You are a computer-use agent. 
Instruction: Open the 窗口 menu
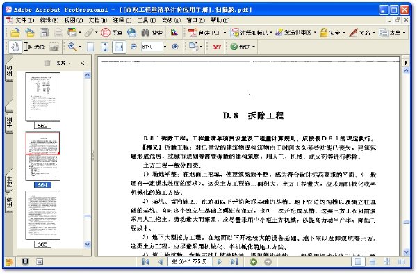(x=196, y=20)
